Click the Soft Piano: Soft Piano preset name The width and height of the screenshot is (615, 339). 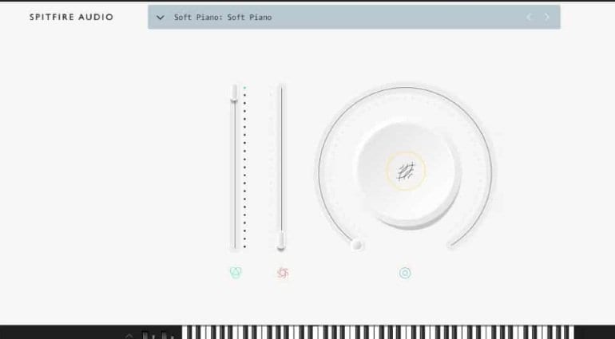(x=223, y=18)
